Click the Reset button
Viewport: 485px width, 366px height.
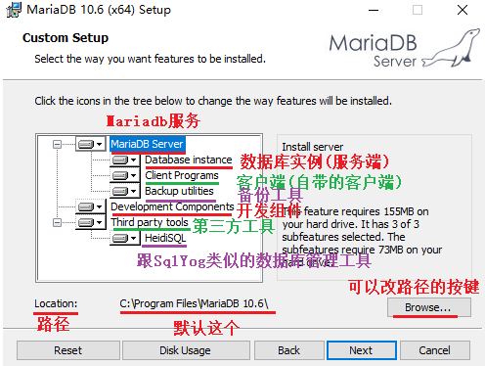(x=68, y=350)
